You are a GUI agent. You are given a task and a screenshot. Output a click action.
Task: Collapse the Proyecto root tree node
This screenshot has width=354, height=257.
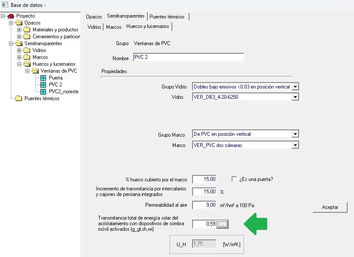(3, 16)
